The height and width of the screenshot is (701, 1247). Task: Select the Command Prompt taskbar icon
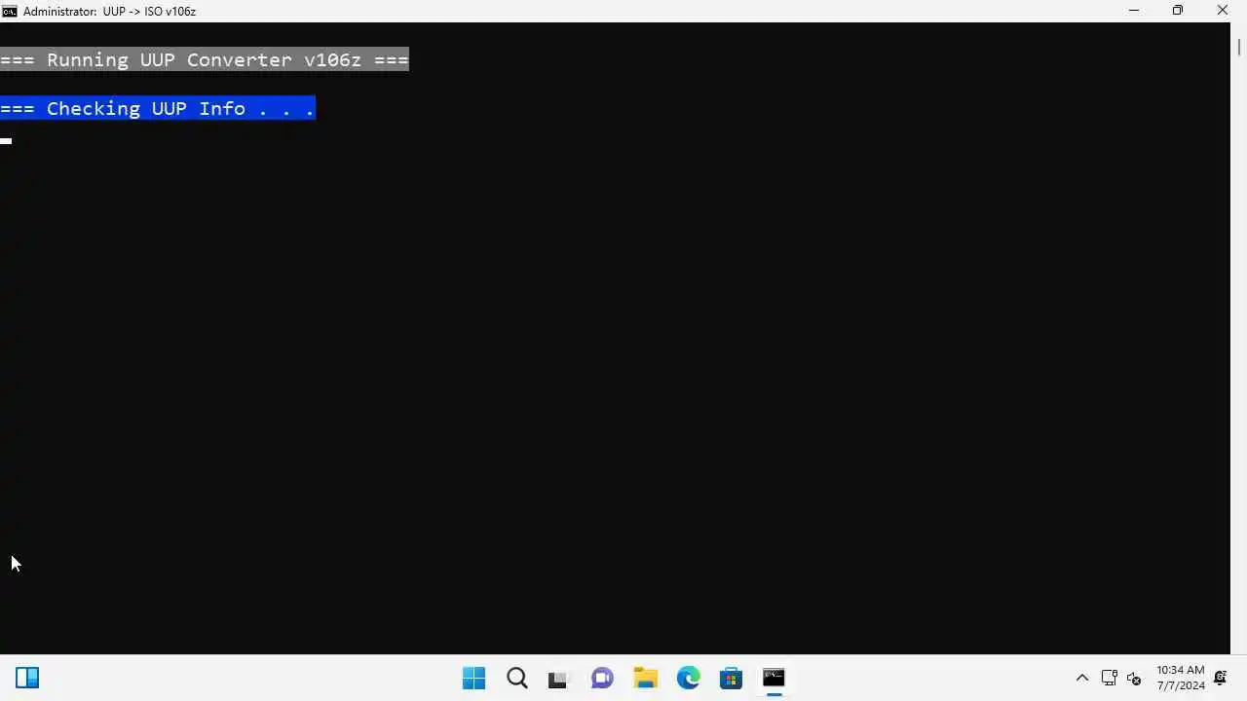(774, 678)
